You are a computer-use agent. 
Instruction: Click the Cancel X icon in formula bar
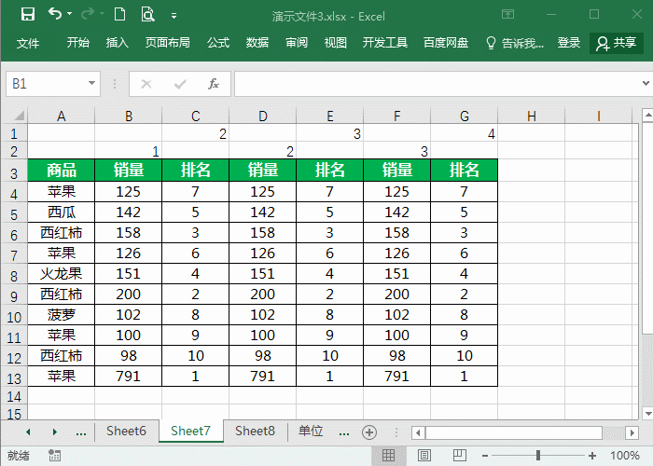[146, 84]
